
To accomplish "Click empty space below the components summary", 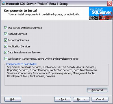I will coord(56,81).
